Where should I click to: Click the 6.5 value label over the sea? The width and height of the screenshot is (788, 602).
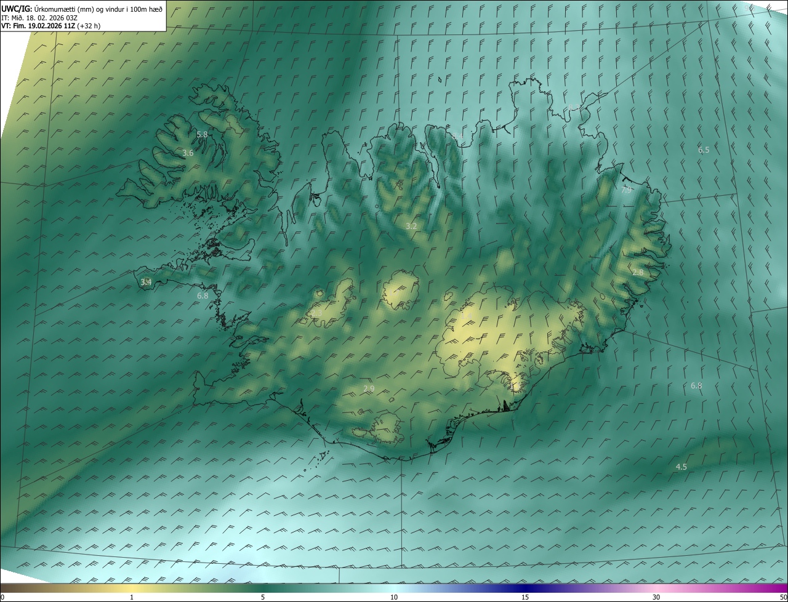click(704, 150)
